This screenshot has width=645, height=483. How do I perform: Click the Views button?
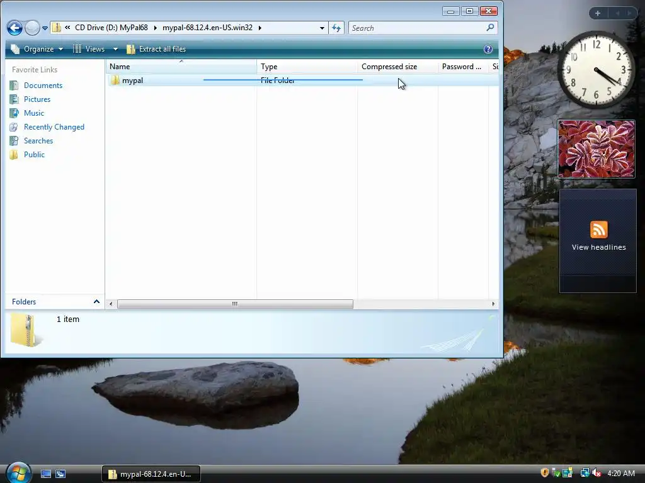pyautogui.click(x=89, y=49)
